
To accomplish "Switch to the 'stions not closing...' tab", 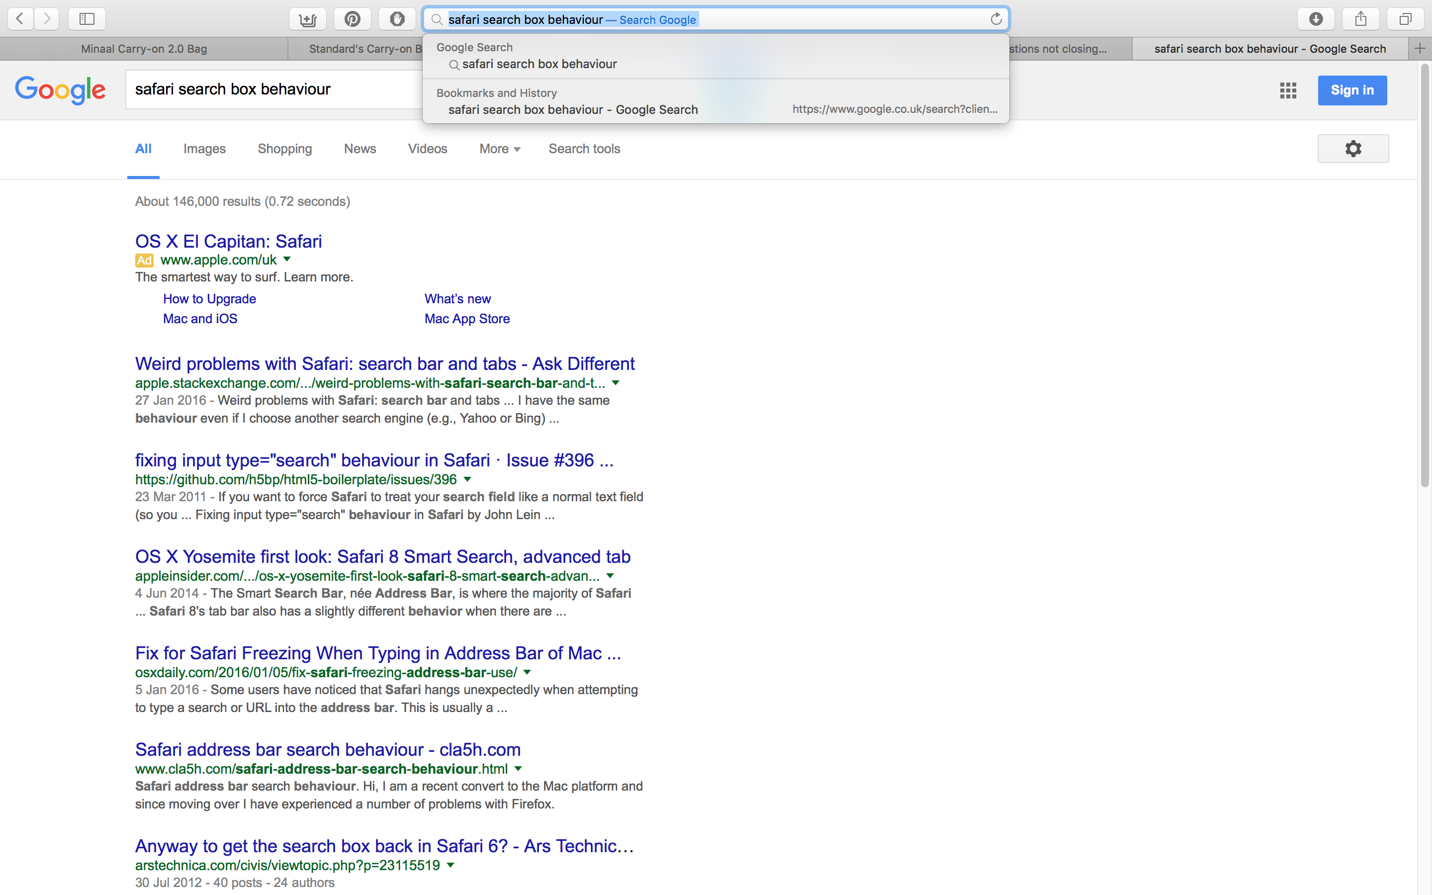I will click(1071, 49).
